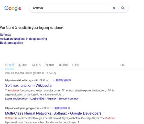Switch to the 影片 videos tab

point(36,65)
